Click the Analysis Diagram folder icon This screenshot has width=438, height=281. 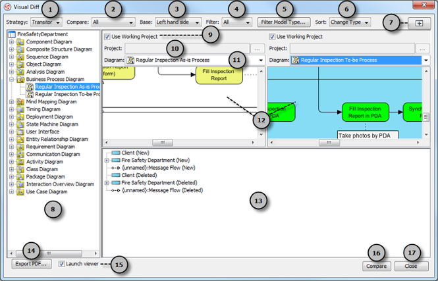click(20, 72)
